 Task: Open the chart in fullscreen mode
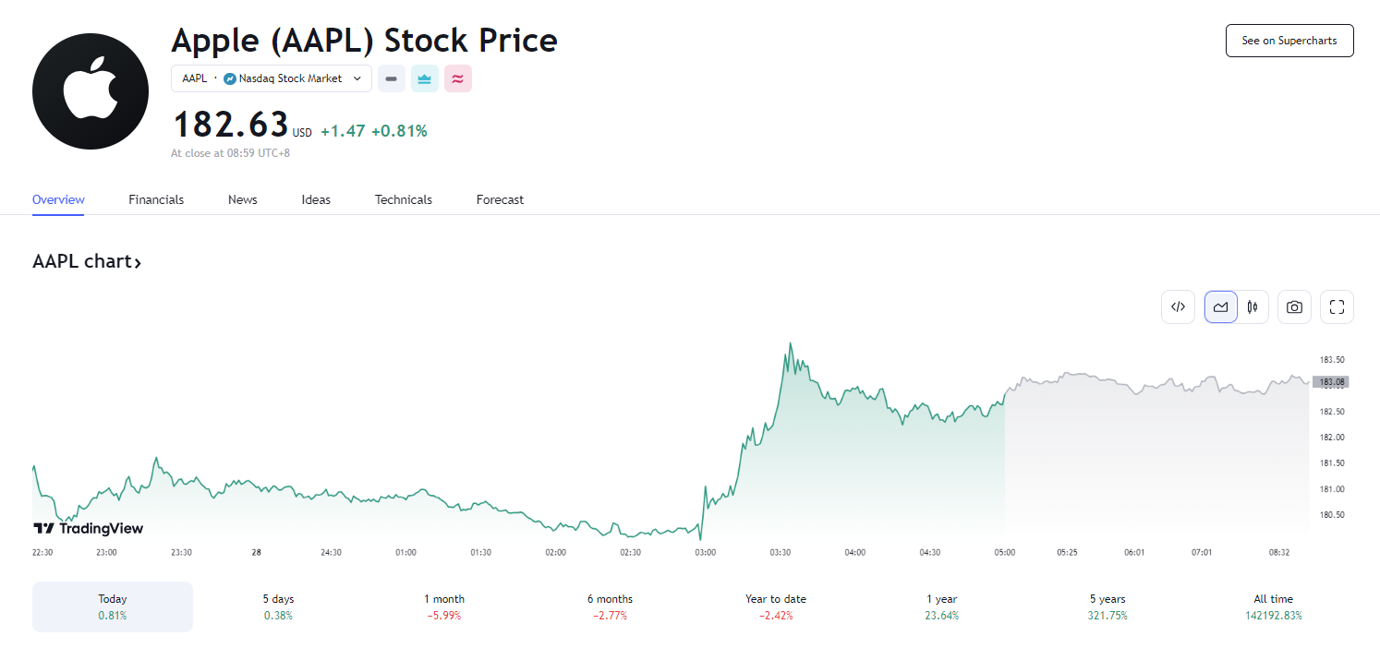coord(1337,307)
